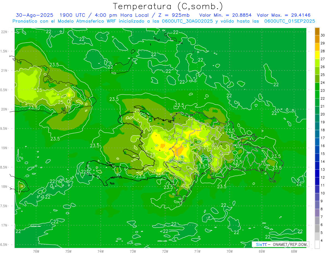Viewport: 330px width, 255px height.
Task: Click the legend scale label "9"
Action: pos(322,201)
